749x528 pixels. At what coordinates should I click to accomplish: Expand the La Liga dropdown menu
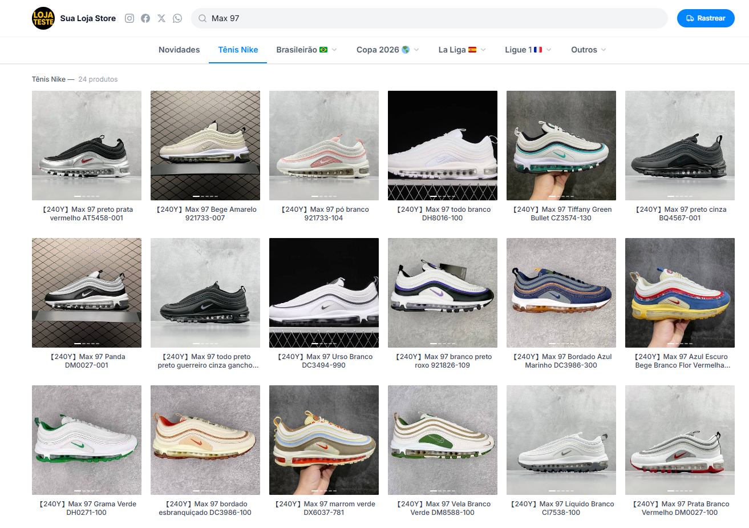pyautogui.click(x=462, y=50)
